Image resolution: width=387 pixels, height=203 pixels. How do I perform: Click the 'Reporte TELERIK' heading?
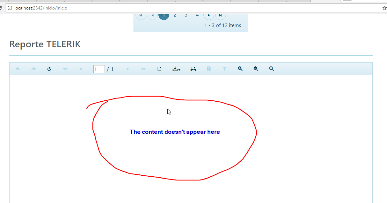(x=45, y=44)
